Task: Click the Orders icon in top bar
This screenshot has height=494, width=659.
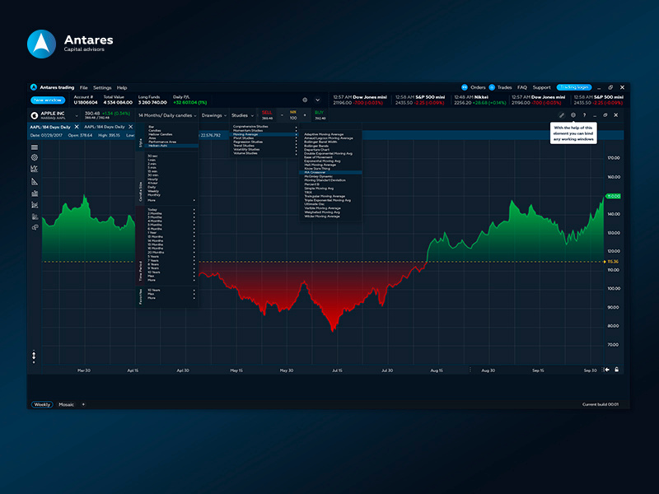Action: 465,87
